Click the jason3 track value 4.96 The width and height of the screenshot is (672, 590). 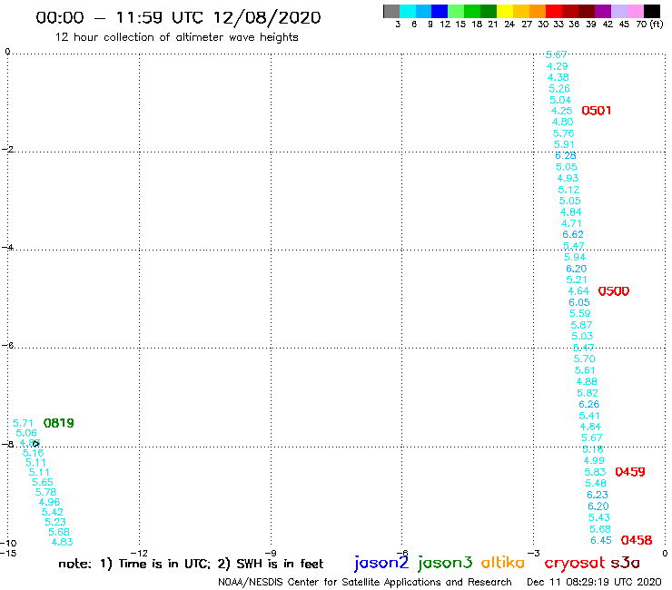click(49, 502)
